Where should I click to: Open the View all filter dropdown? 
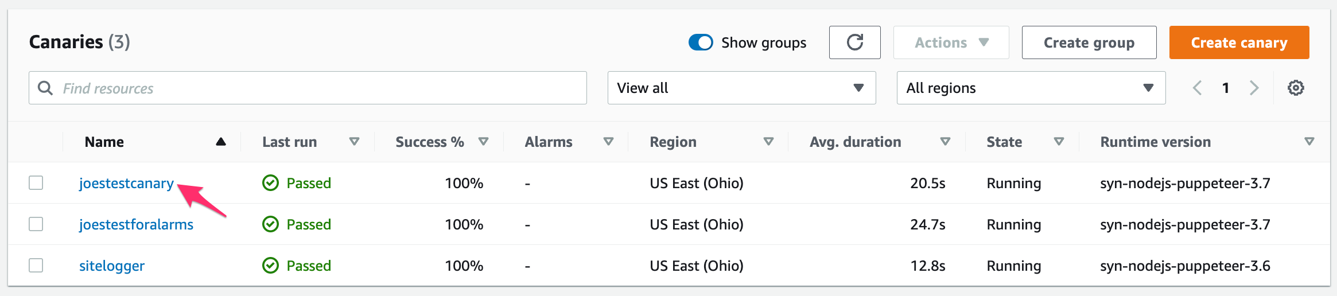coord(741,88)
